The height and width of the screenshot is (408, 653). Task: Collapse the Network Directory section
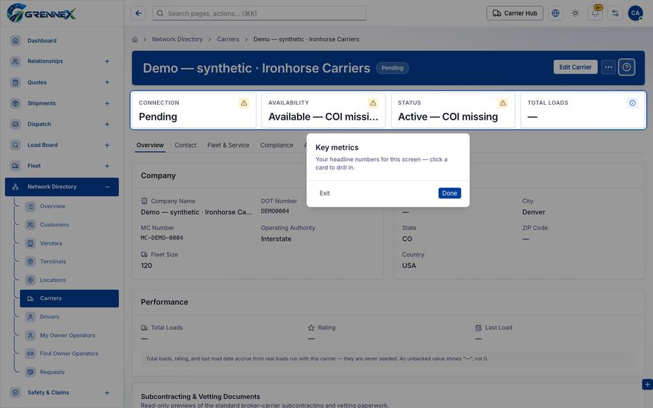(x=107, y=187)
